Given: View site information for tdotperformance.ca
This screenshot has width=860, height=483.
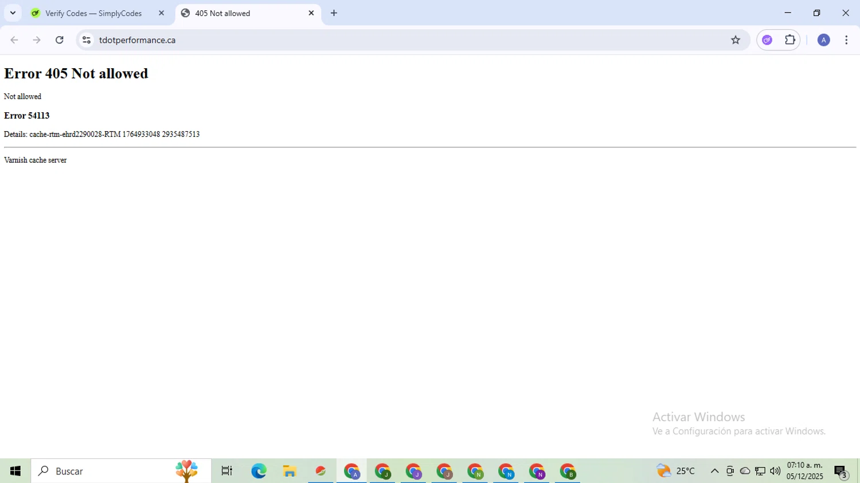Looking at the screenshot, I should click(x=87, y=40).
